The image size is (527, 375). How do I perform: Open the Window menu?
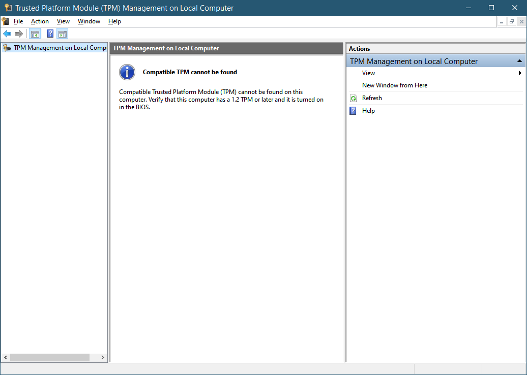[89, 21]
